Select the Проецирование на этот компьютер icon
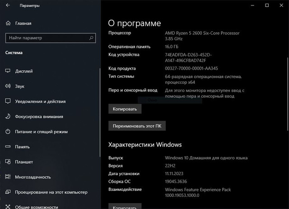The height and width of the screenshot is (209, 289). pyautogui.click(x=8, y=192)
